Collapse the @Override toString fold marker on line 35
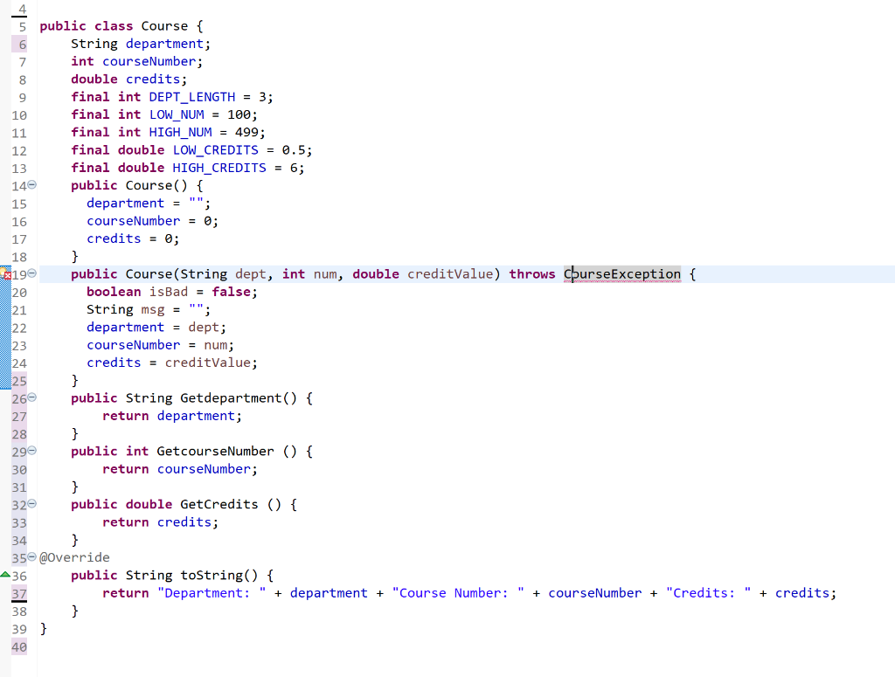 tap(31, 556)
